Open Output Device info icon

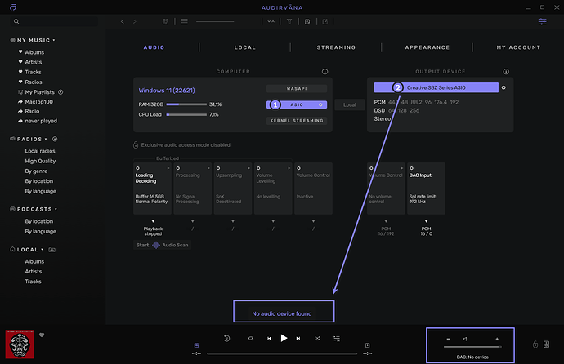[x=506, y=72]
